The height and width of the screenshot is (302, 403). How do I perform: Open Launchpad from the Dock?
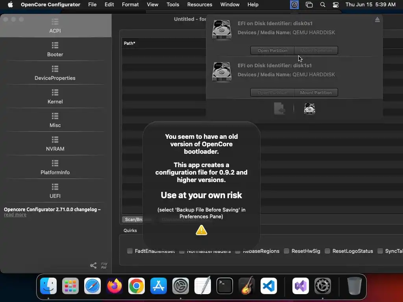70,286
